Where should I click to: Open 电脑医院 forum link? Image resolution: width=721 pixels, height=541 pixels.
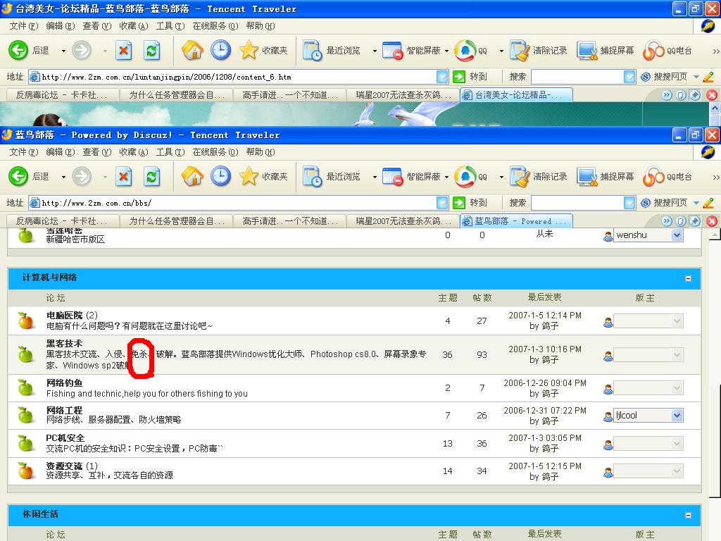[64, 315]
